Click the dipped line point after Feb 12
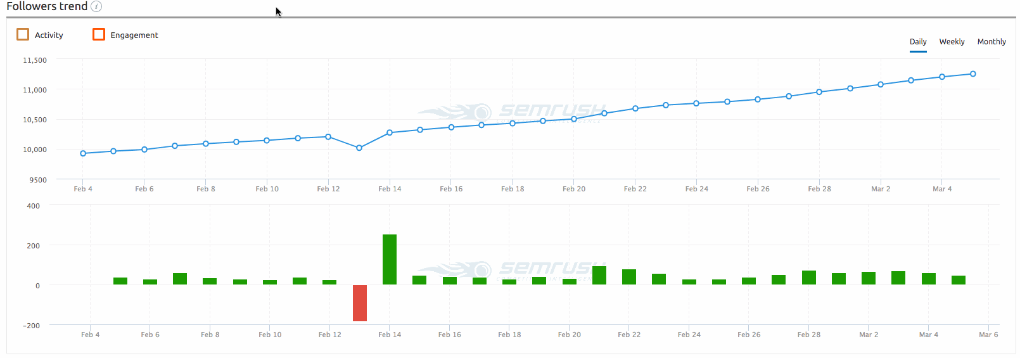The width and height of the screenshot is (1020, 358). coord(359,148)
